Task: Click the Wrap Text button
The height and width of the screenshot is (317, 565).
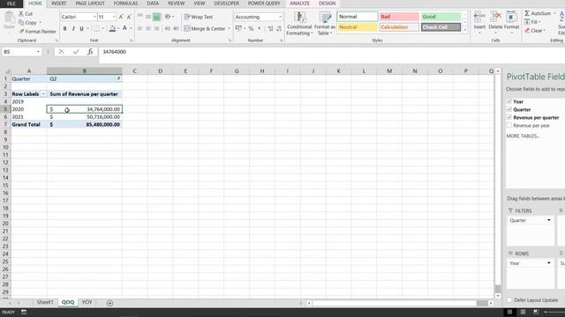Action: [199, 17]
